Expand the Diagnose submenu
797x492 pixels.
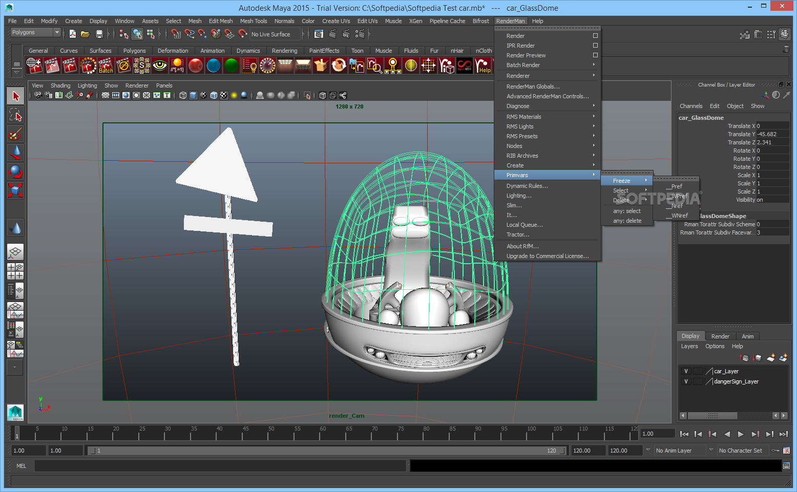click(x=547, y=106)
